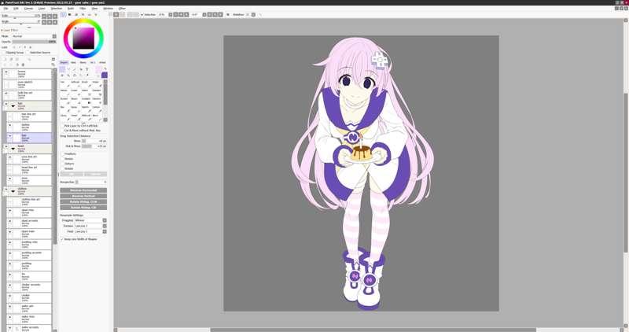Open the File menu

[x=6, y=8]
